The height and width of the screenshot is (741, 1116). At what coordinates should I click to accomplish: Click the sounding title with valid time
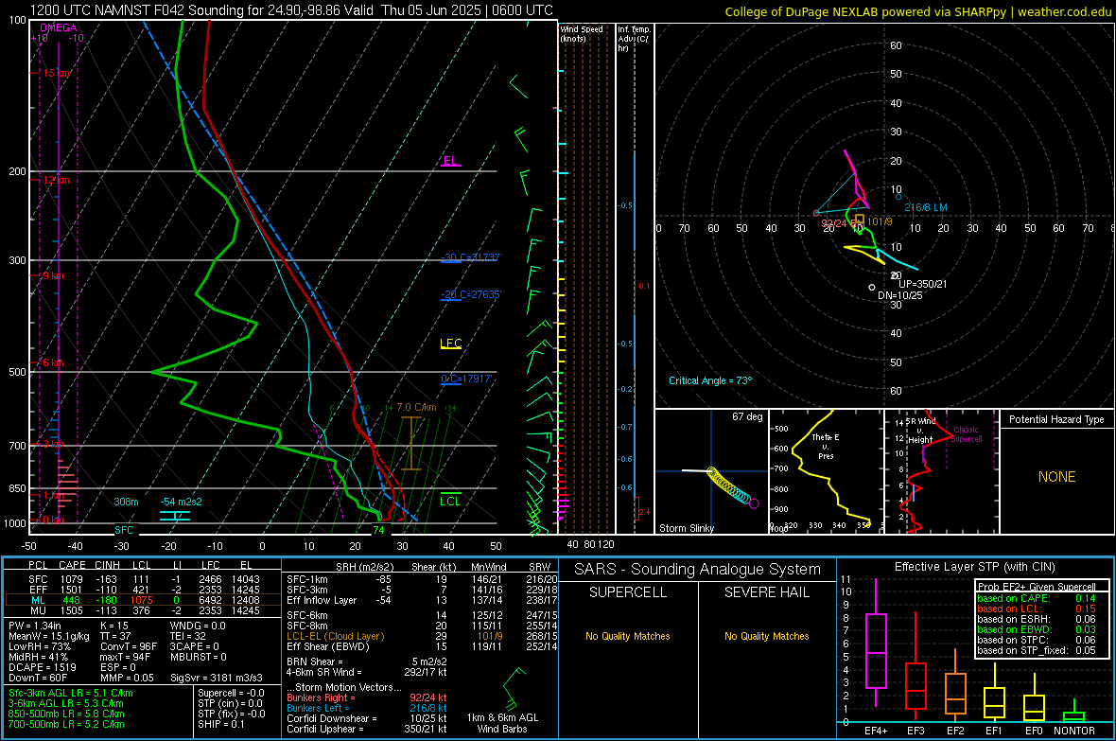291,10
